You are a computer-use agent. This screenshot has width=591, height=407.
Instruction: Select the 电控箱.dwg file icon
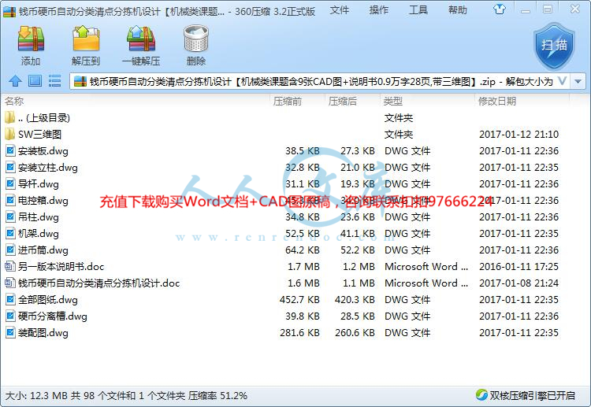click(x=10, y=200)
